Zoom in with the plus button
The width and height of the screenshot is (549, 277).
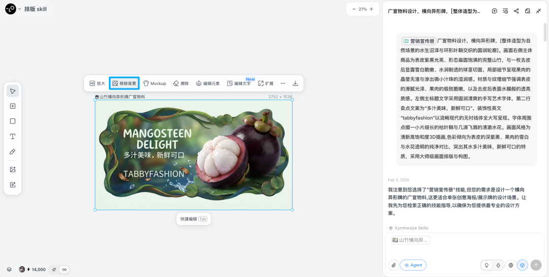372,9
